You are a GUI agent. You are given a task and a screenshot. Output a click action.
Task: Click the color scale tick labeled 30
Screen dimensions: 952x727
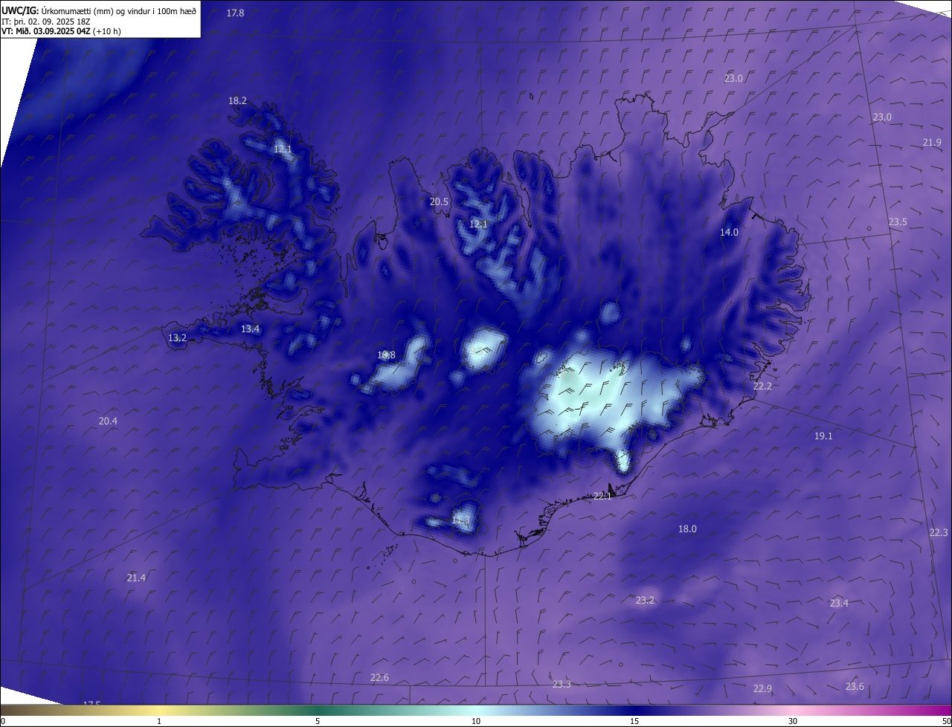(793, 722)
